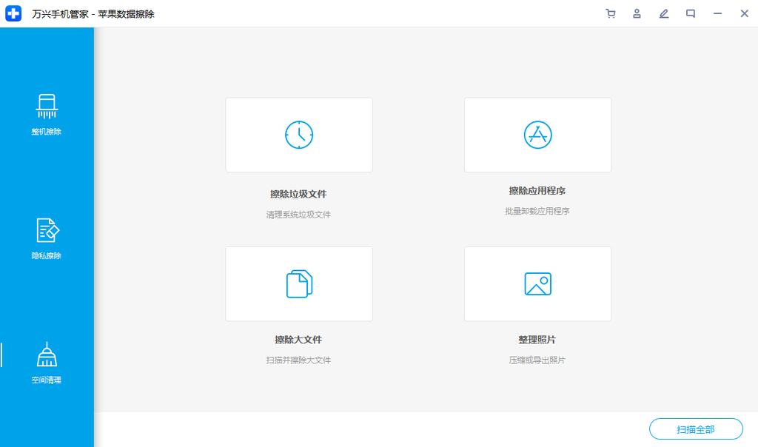
Task: Switch to the 整机擦除 section
Action: 47,115
